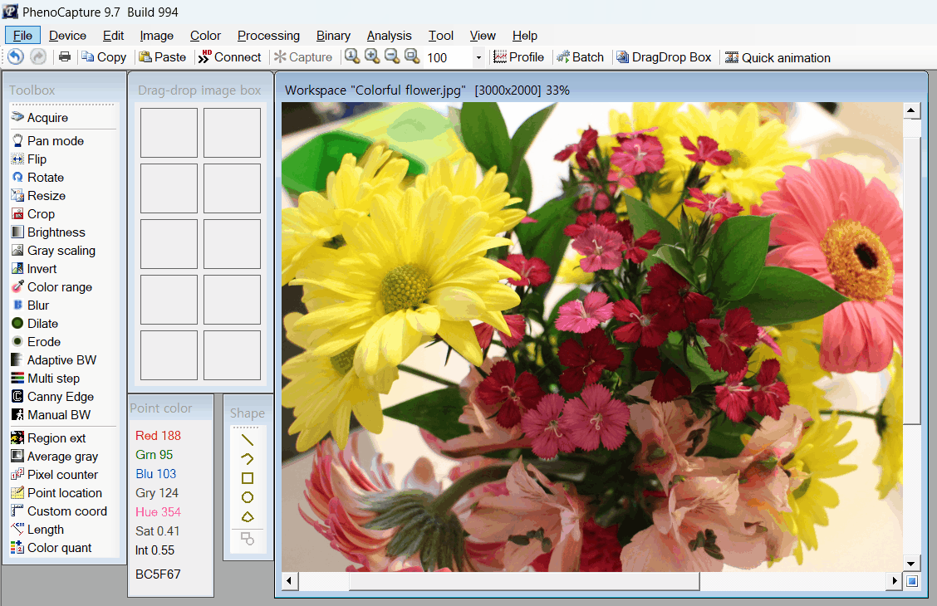Click the fit-to-window button at the workspace corner
Viewport: 937px width, 606px height.
912,581
